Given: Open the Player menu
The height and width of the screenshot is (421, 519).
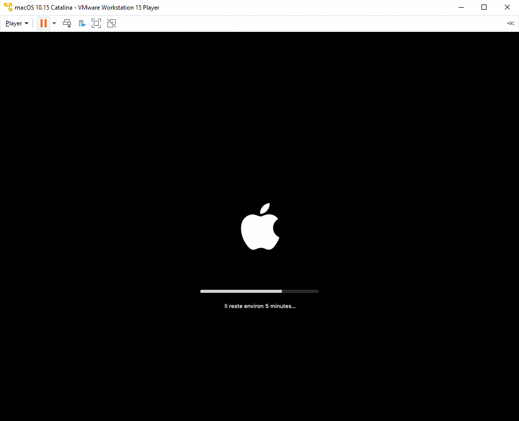Looking at the screenshot, I should [17, 23].
